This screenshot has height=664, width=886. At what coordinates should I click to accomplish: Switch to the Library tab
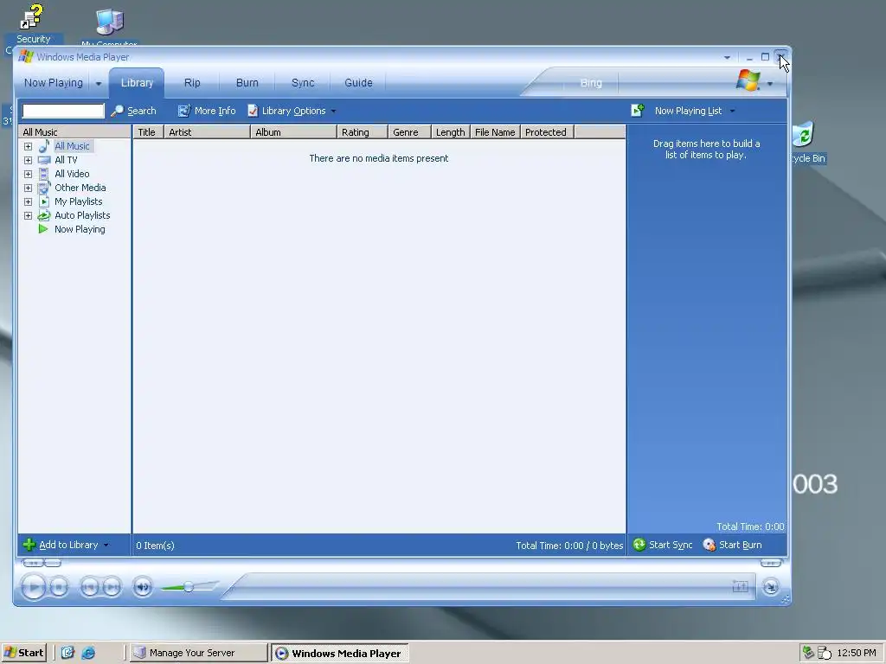tap(137, 82)
